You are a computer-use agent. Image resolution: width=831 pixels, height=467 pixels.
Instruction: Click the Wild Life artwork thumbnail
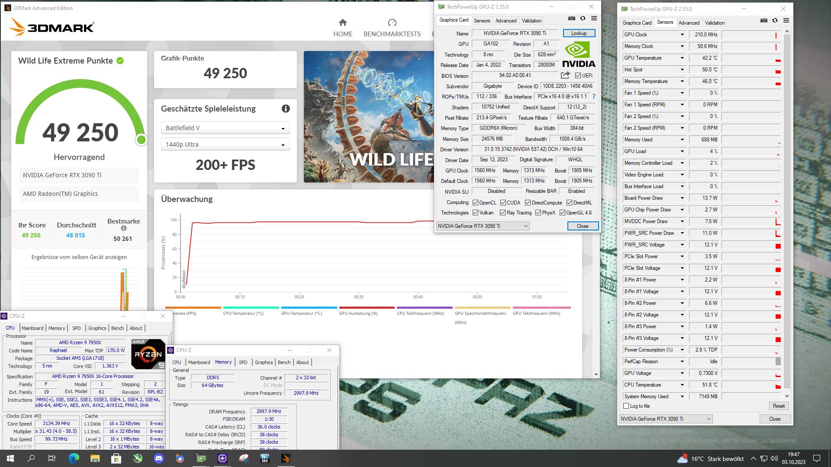tap(369, 117)
